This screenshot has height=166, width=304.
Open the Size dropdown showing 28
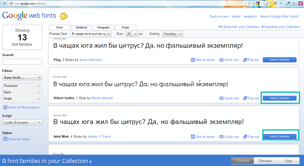132,34
